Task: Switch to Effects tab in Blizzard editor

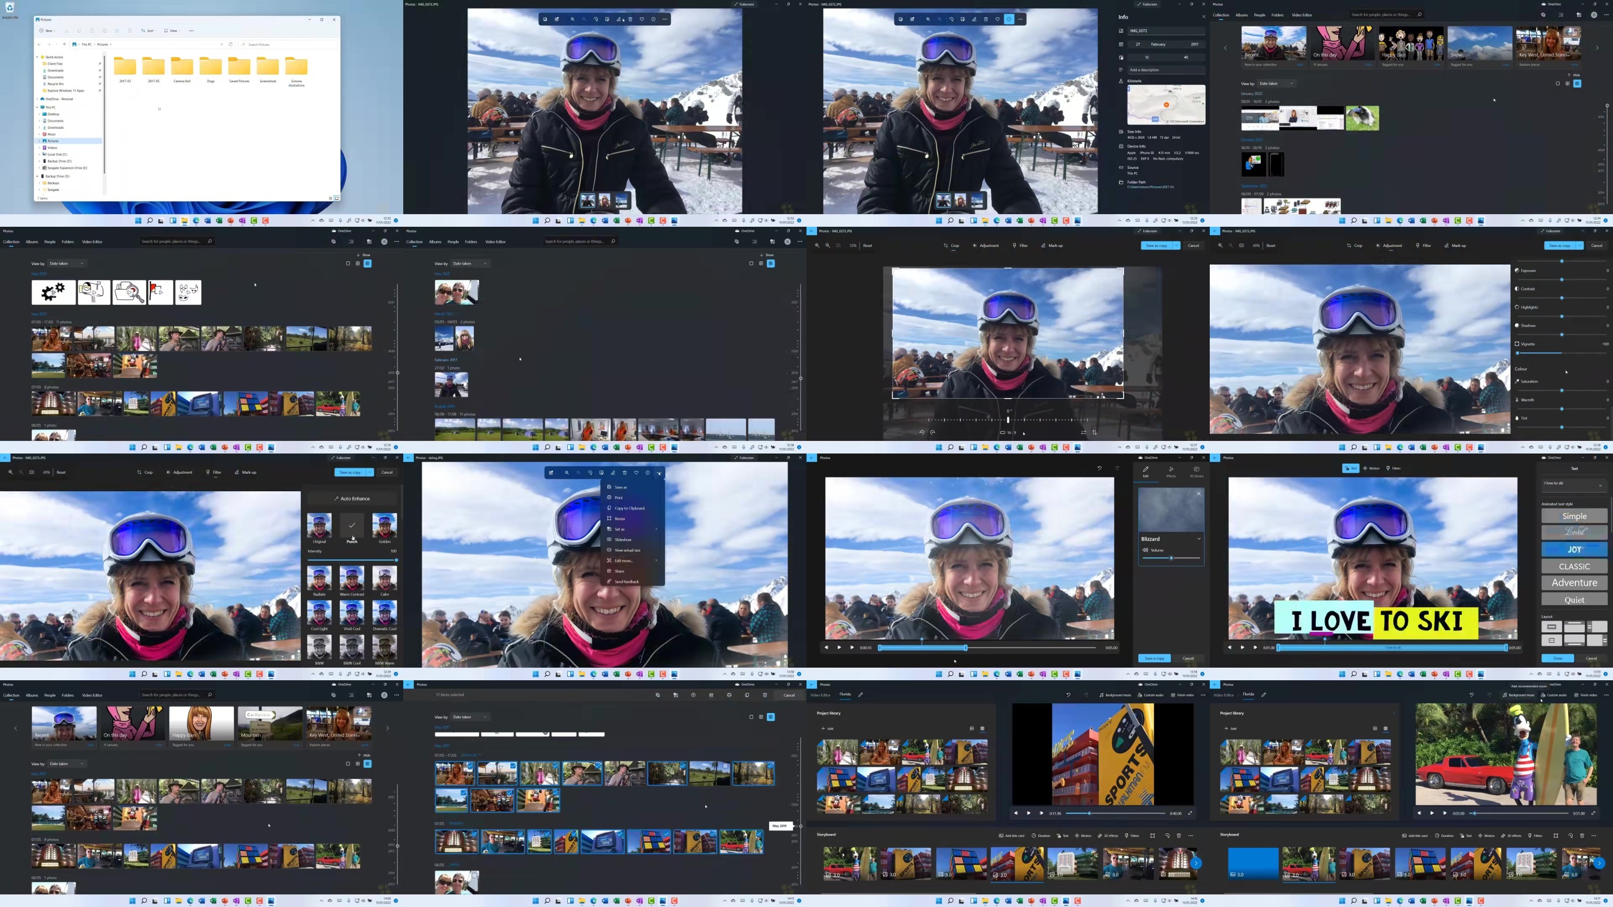Action: (x=1171, y=472)
